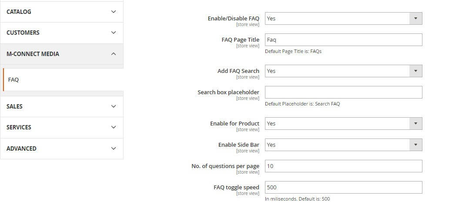Screen dimensions: 459x211
Task: Click the Catalog menu label
Action: click(19, 12)
